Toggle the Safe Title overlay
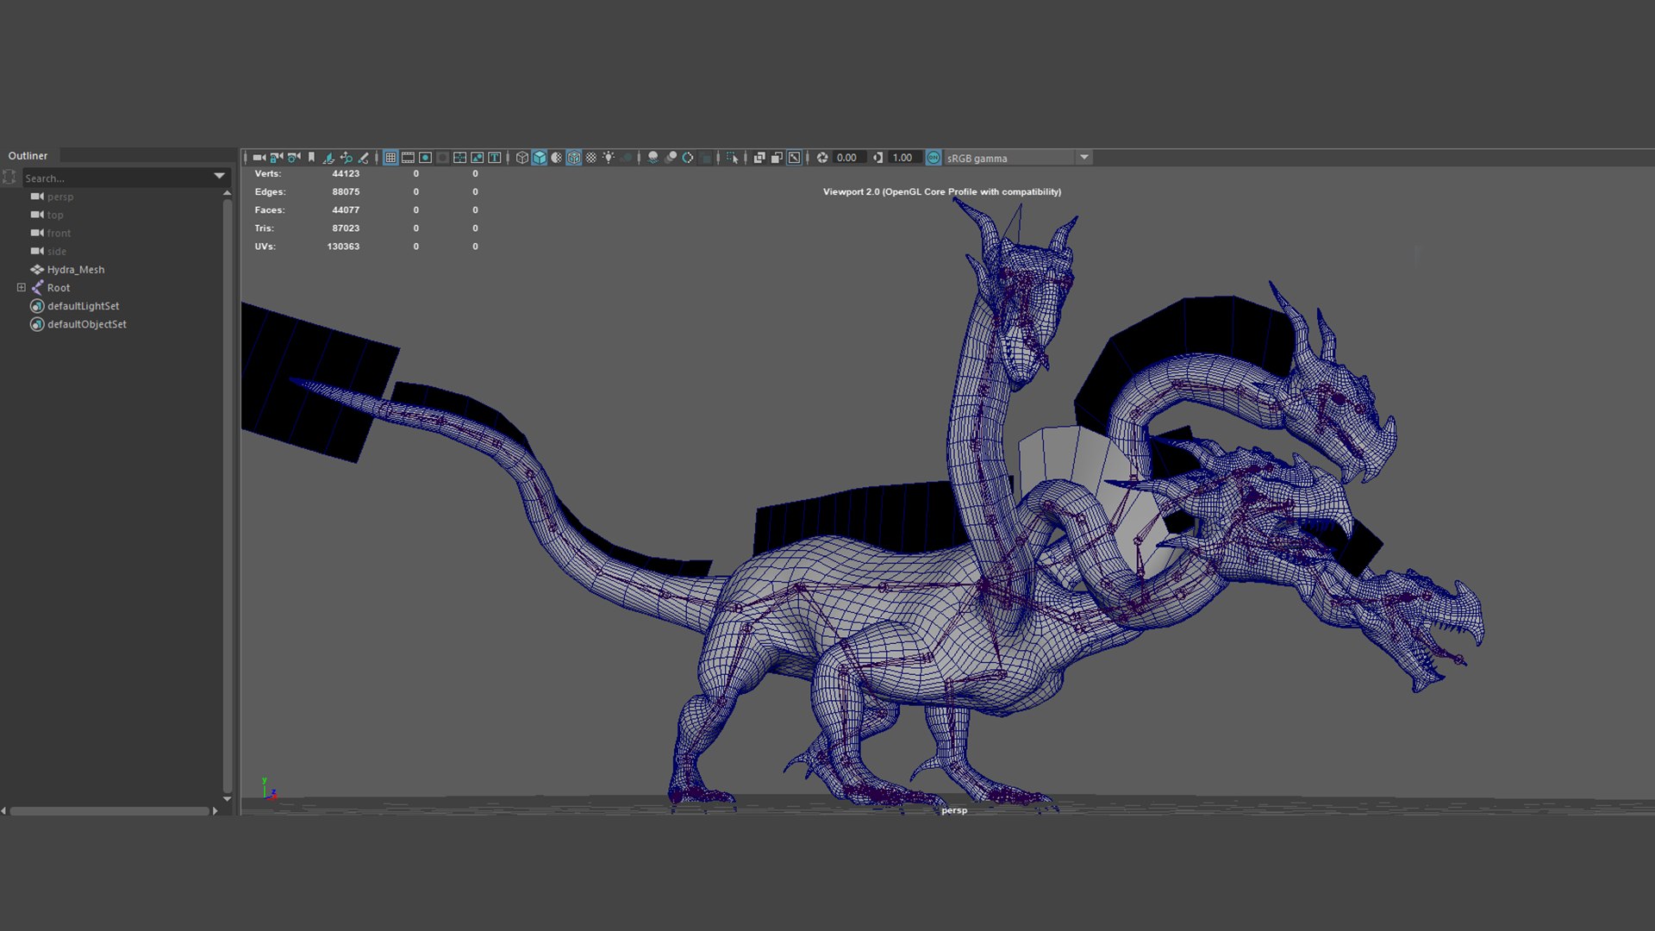This screenshot has width=1655, height=931. 495,158
